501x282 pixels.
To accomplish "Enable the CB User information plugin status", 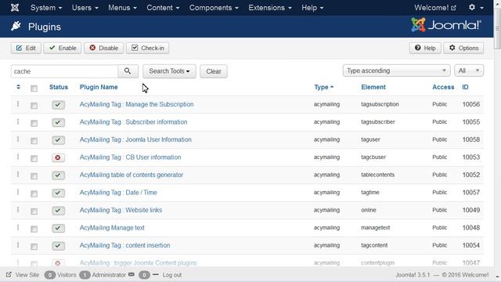I will pyautogui.click(x=58, y=157).
